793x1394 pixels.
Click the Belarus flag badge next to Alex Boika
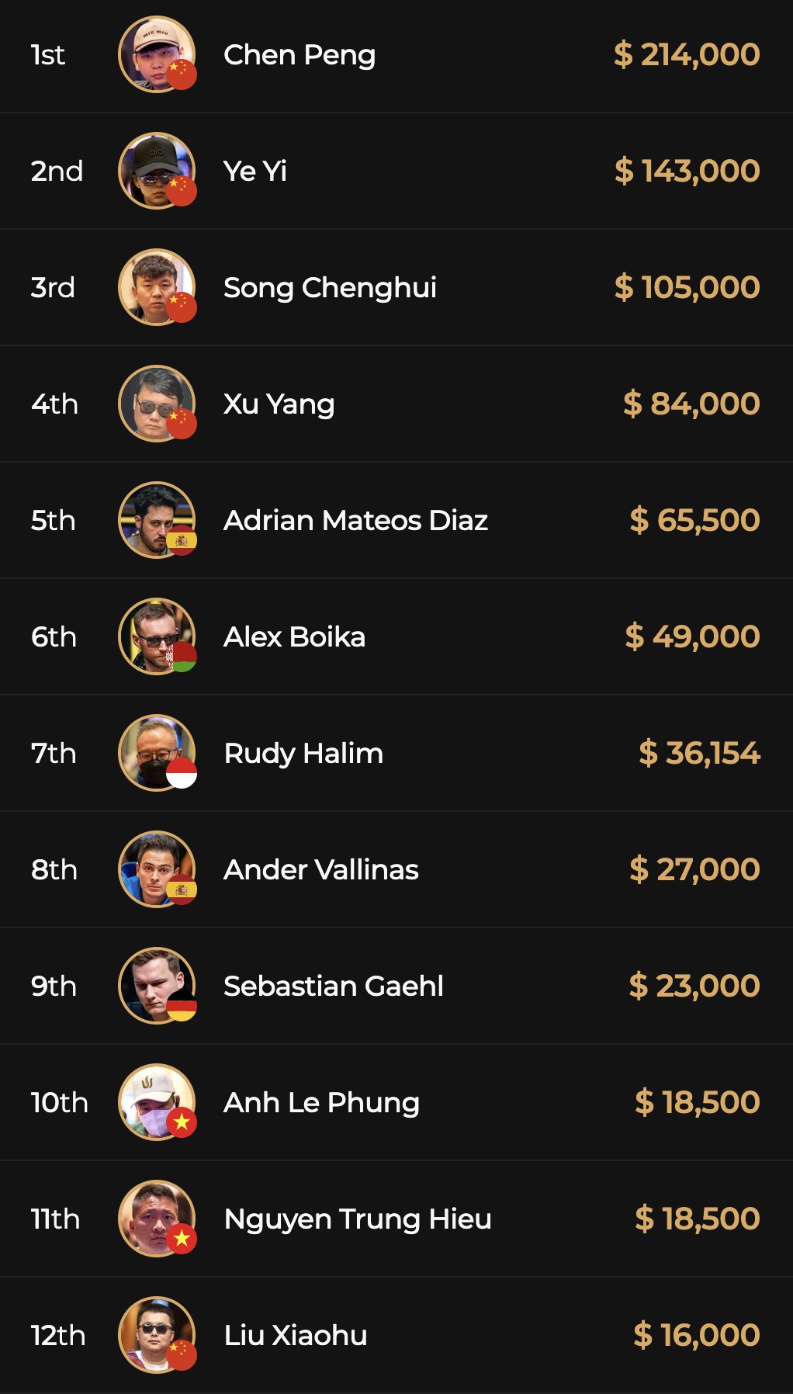(182, 657)
